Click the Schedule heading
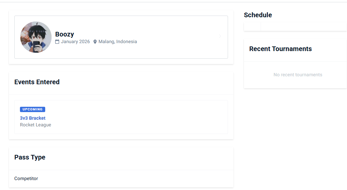This screenshot has width=347, height=190. click(x=258, y=15)
